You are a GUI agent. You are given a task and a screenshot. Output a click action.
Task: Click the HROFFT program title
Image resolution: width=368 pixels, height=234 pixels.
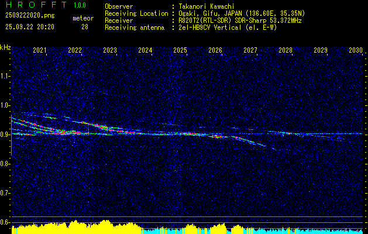pos(36,5)
